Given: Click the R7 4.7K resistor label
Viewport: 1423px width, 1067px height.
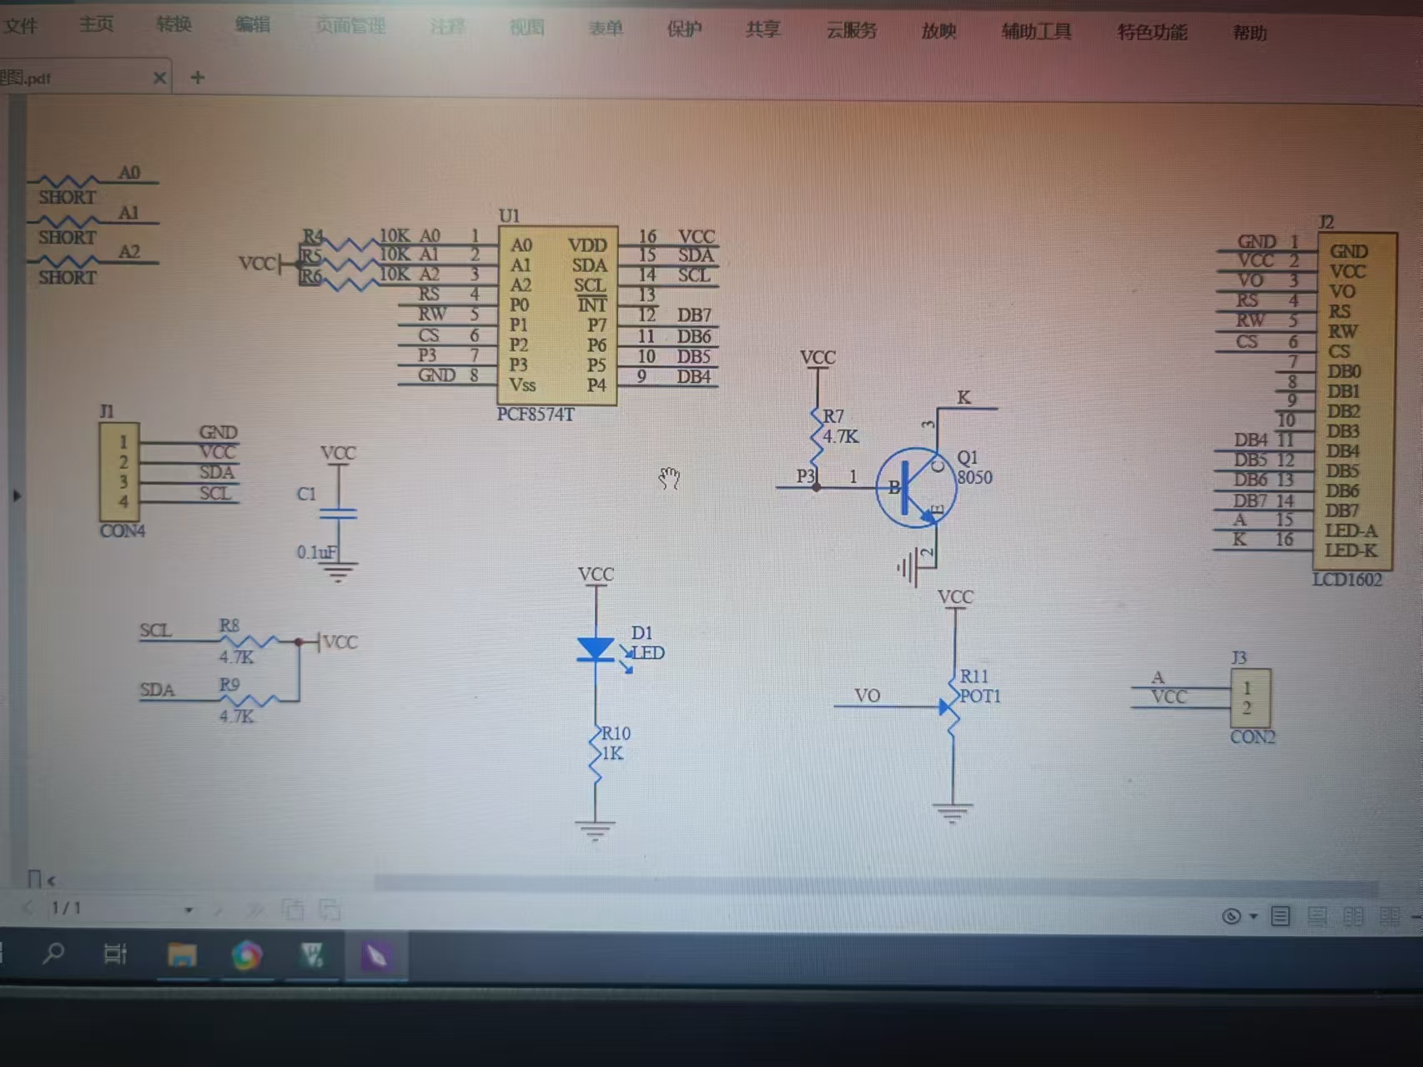Looking at the screenshot, I should point(840,426).
